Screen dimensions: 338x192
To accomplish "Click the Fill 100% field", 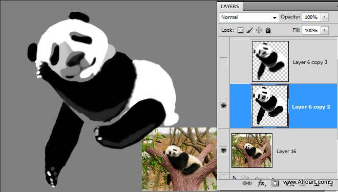I will (311, 30).
